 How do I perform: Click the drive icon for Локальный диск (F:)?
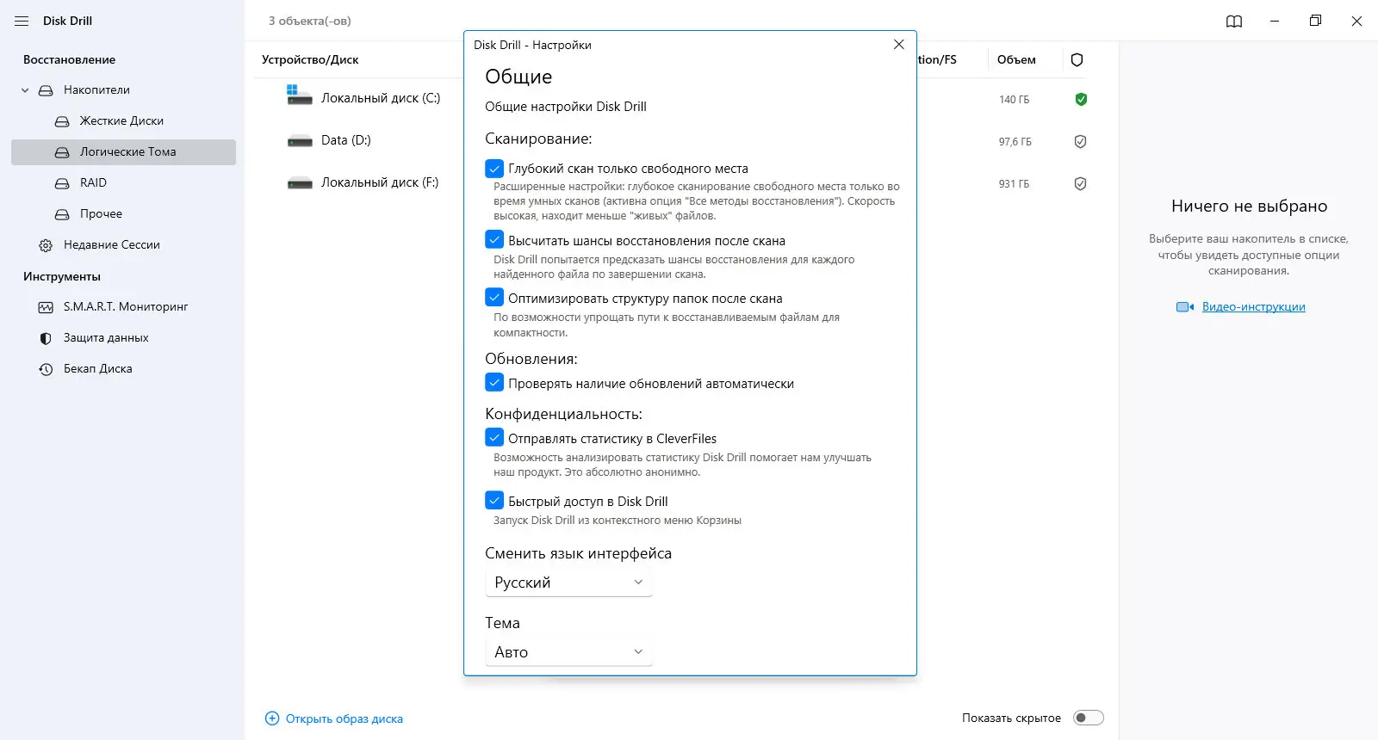(300, 183)
